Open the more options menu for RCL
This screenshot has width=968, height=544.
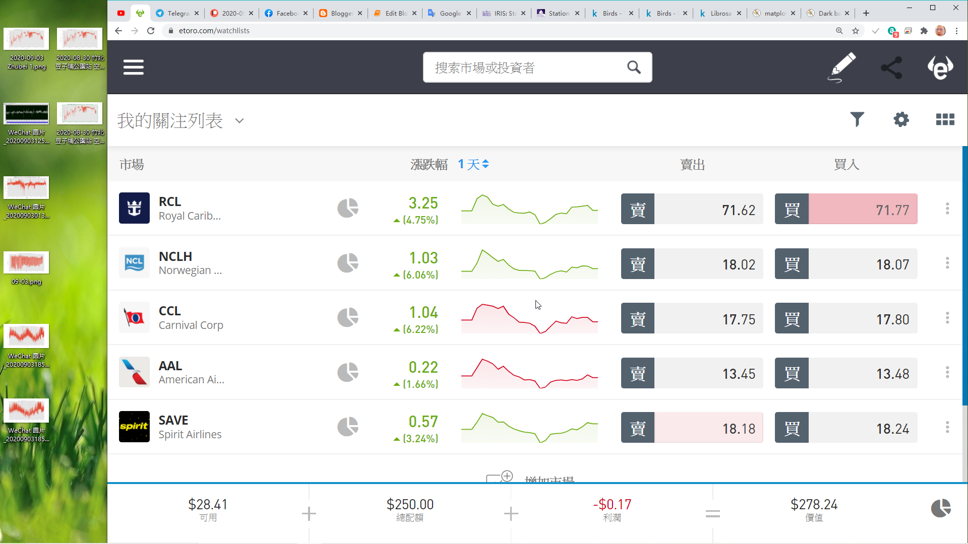pyautogui.click(x=947, y=208)
